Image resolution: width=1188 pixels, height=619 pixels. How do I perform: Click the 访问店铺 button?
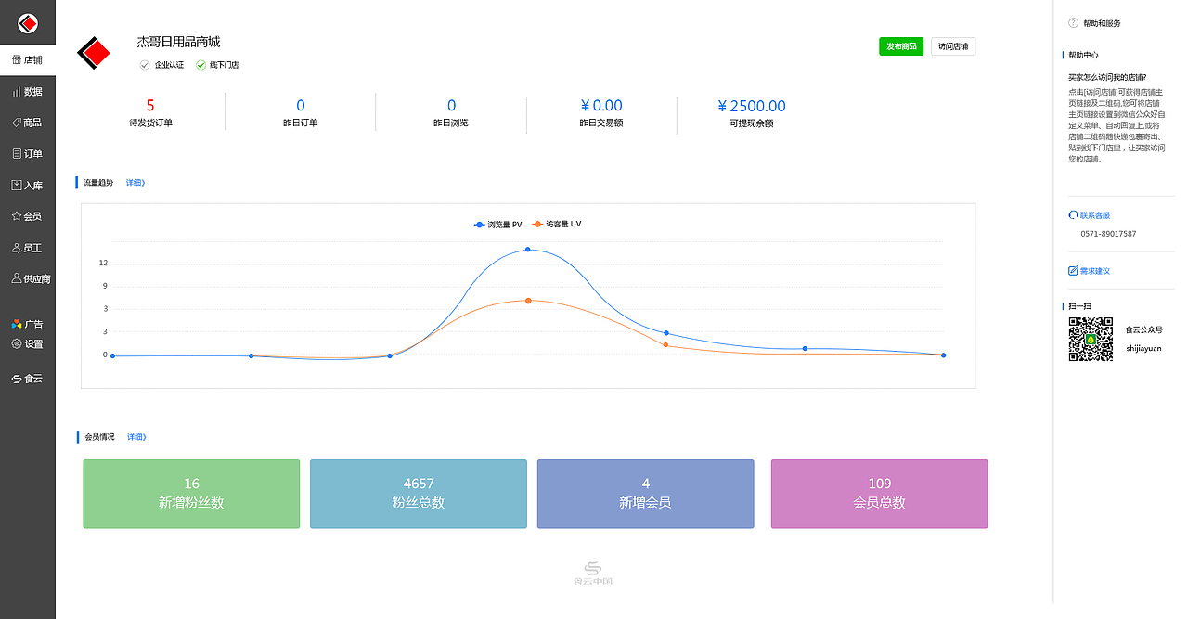(953, 46)
